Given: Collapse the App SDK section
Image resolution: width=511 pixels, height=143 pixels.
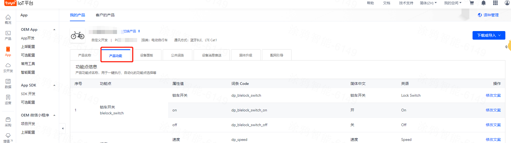Looking at the screenshot, I should (54, 85).
